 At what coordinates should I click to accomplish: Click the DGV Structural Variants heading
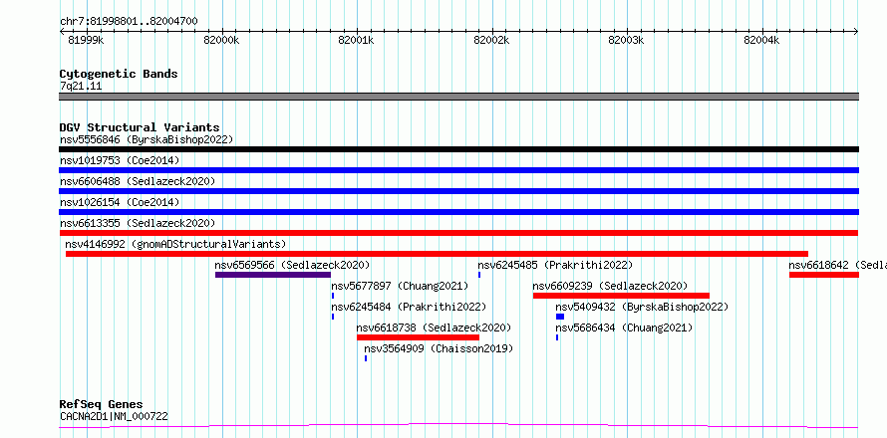click(x=140, y=127)
